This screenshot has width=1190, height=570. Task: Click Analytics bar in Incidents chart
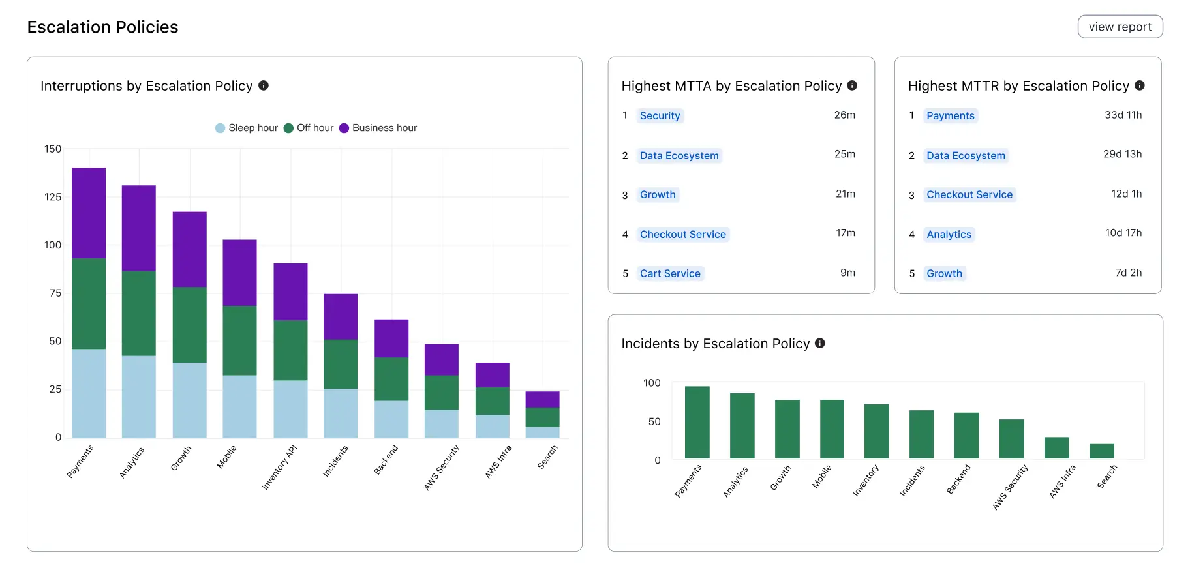coord(742,426)
